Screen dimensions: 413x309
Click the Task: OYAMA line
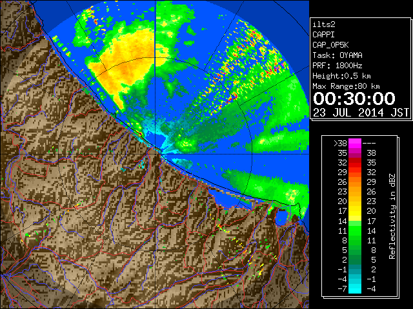click(337, 55)
